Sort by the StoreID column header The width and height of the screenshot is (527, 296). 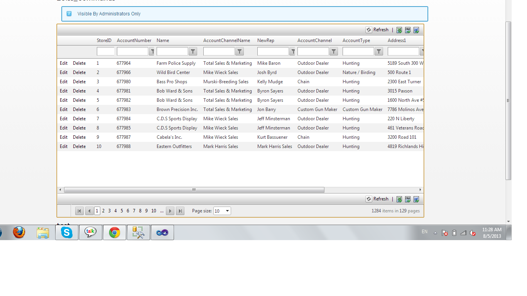(104, 40)
